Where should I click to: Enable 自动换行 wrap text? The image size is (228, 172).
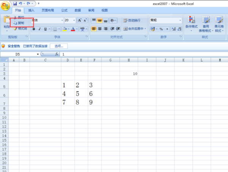[132, 20]
